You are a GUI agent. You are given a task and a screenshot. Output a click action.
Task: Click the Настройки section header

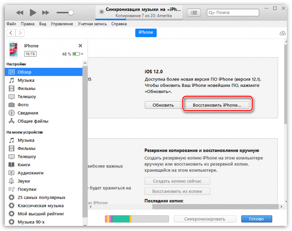[16, 64]
